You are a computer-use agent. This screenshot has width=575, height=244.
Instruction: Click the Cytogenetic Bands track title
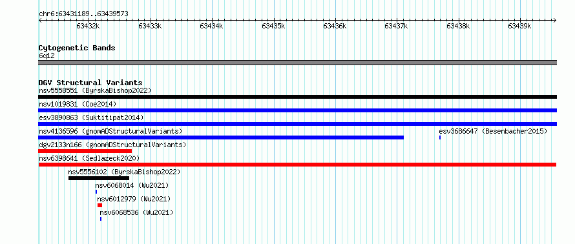point(77,48)
